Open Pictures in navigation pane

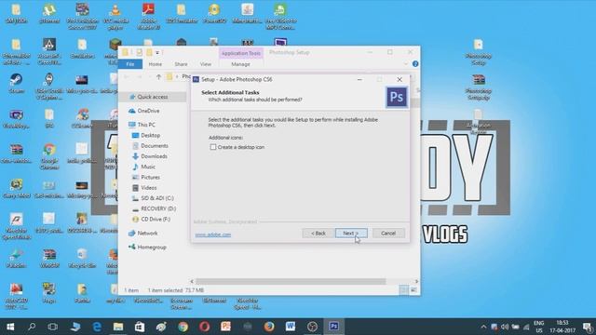click(150, 178)
